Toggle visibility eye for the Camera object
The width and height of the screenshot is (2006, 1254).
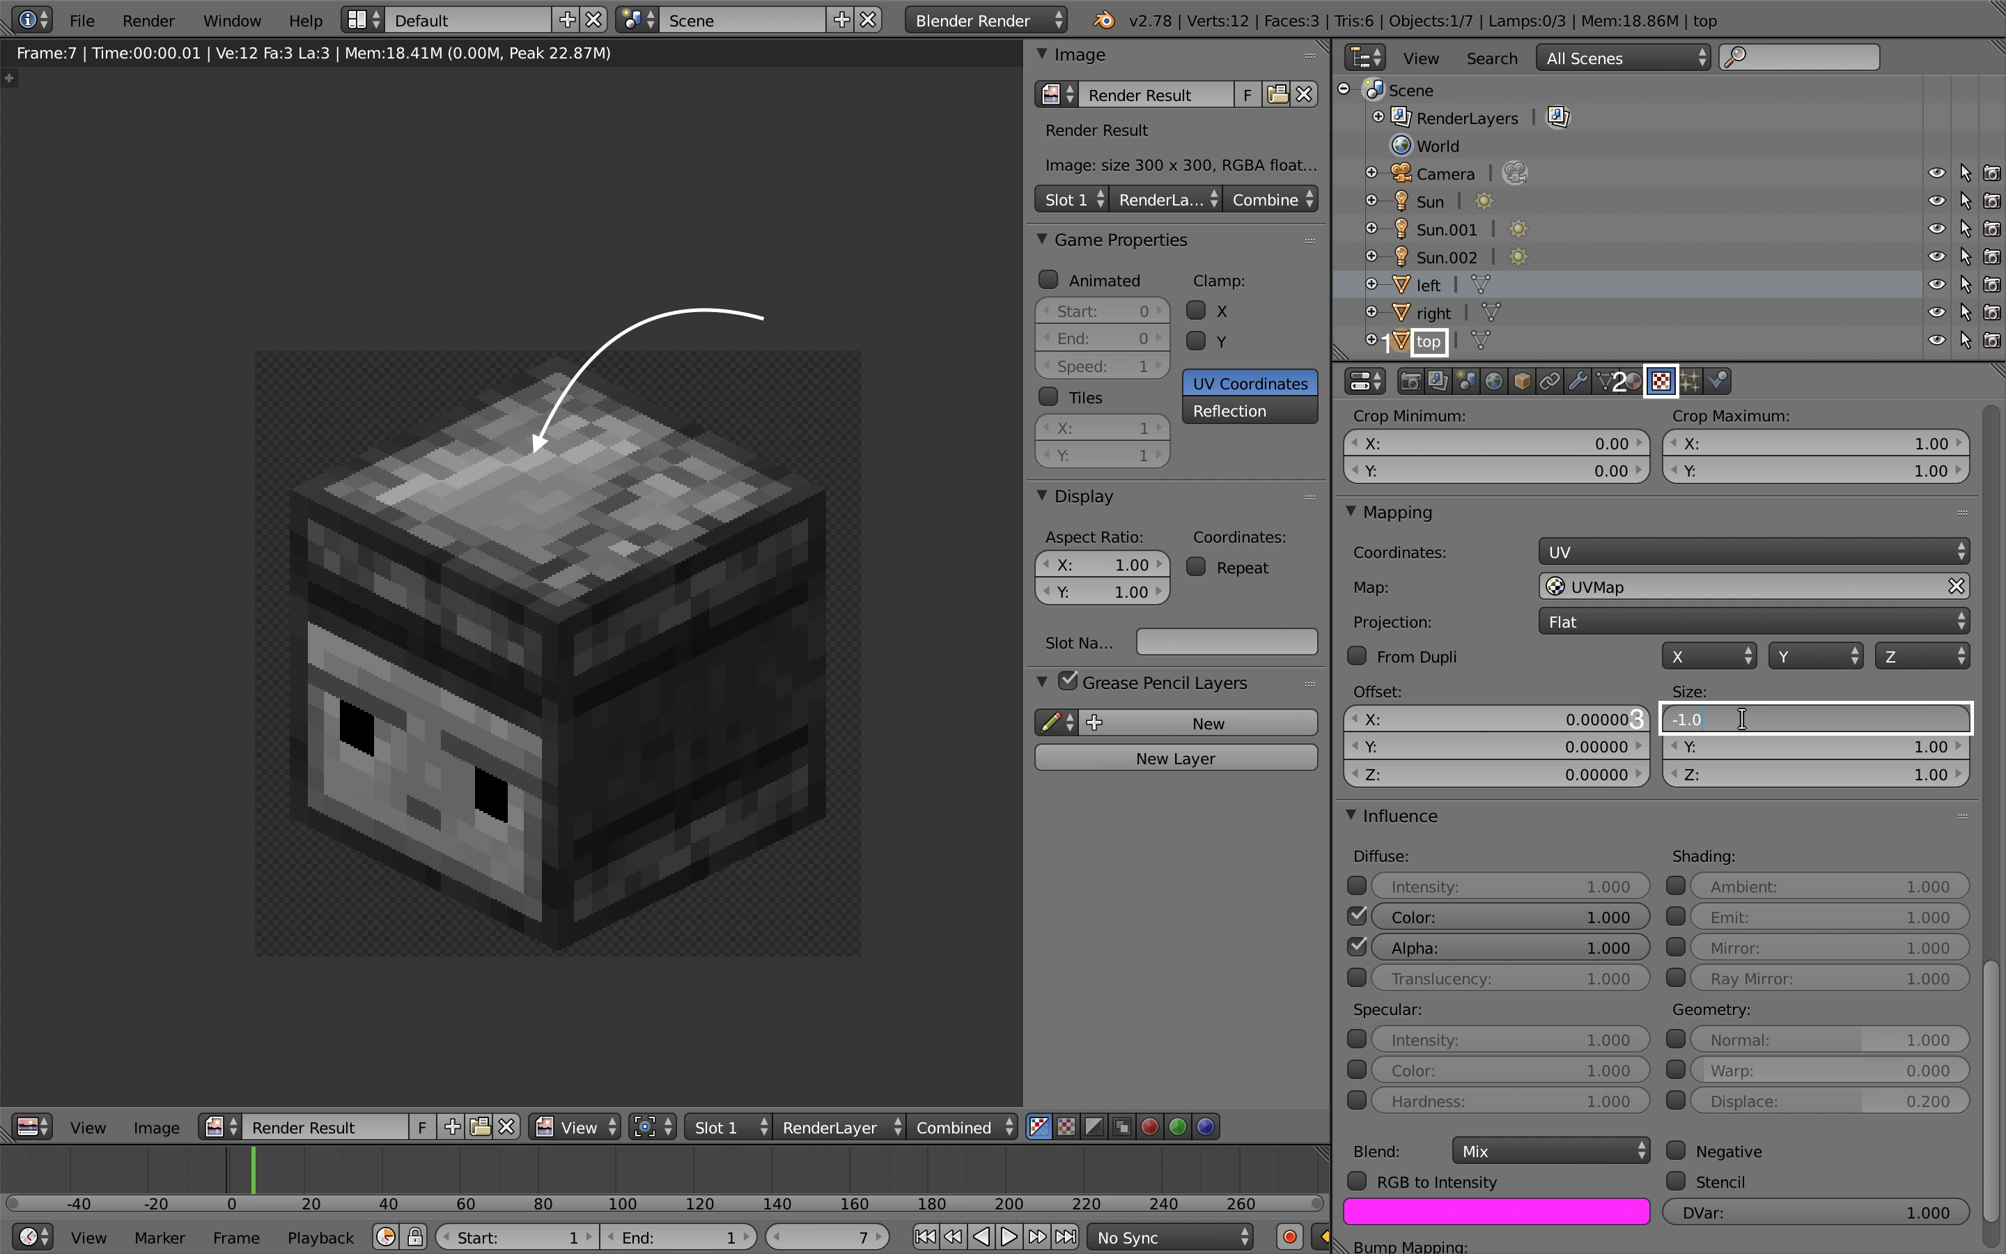click(1936, 173)
